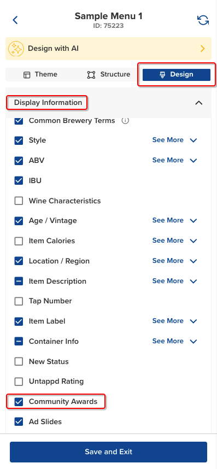The width and height of the screenshot is (217, 469).
Task: Open See More link for ABV
Action: (x=168, y=160)
